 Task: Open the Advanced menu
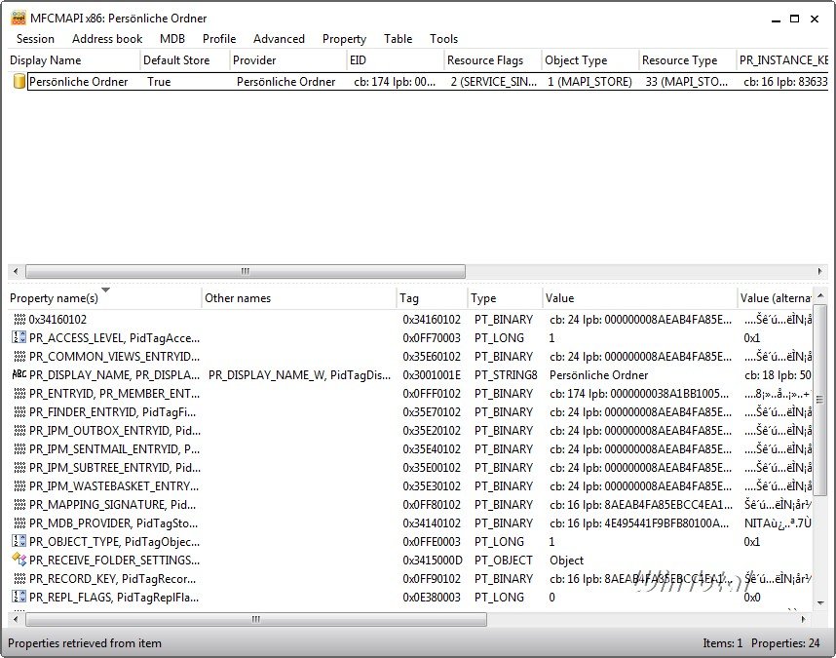279,39
